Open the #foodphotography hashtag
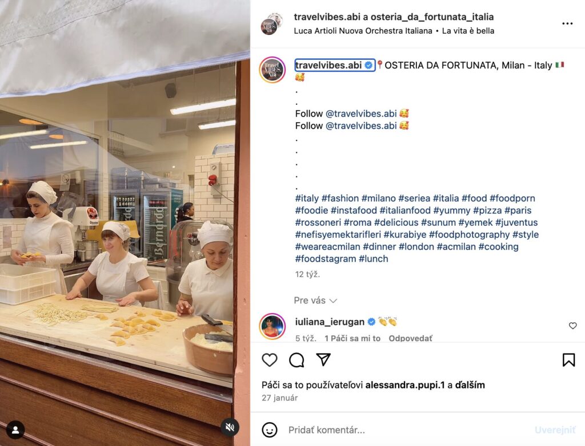The height and width of the screenshot is (446, 585). click(x=469, y=234)
